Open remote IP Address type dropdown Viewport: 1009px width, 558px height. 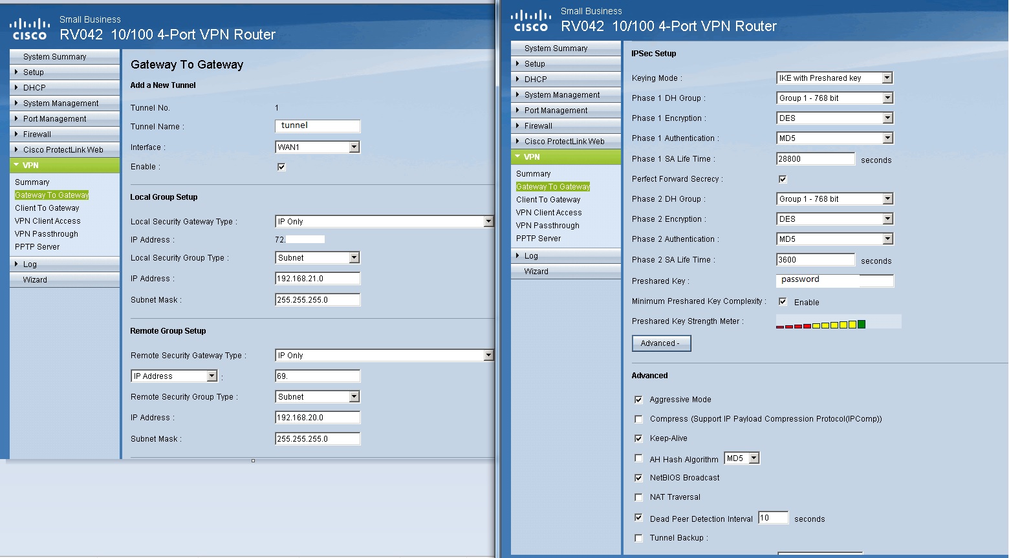tap(174, 376)
